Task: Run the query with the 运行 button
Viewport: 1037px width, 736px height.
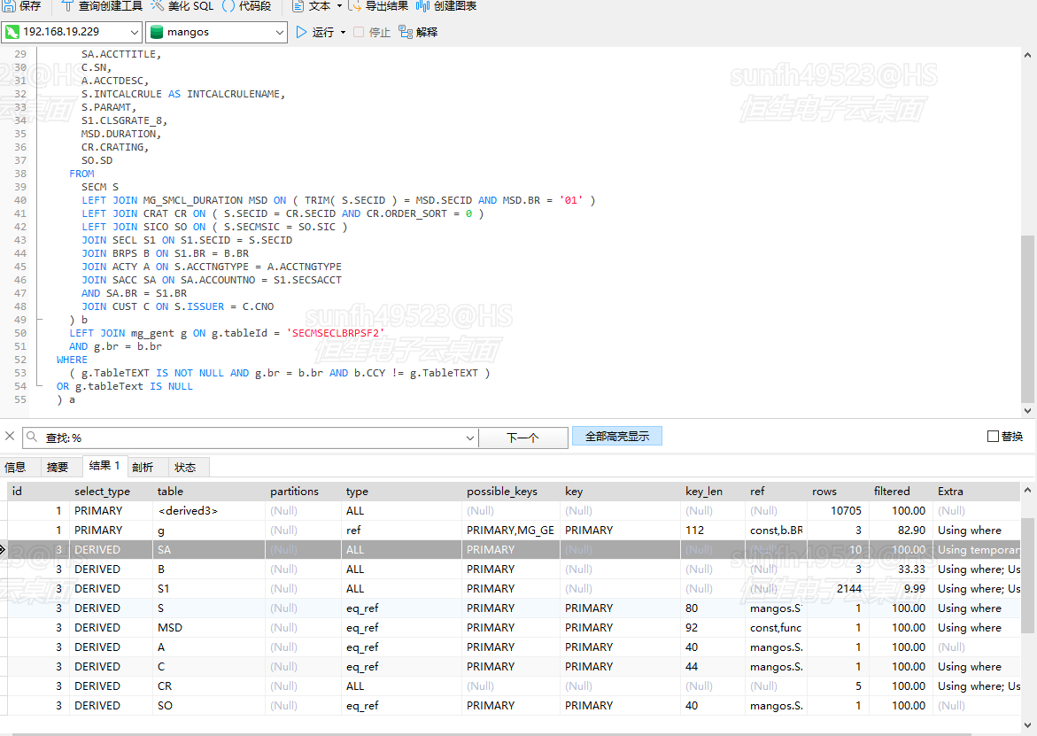Action: pyautogui.click(x=315, y=32)
